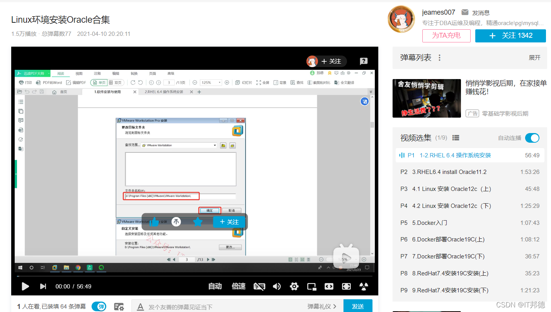
Task: Select P8 8.RedHat7.4安装19C安装(上)
Action: click(470, 273)
